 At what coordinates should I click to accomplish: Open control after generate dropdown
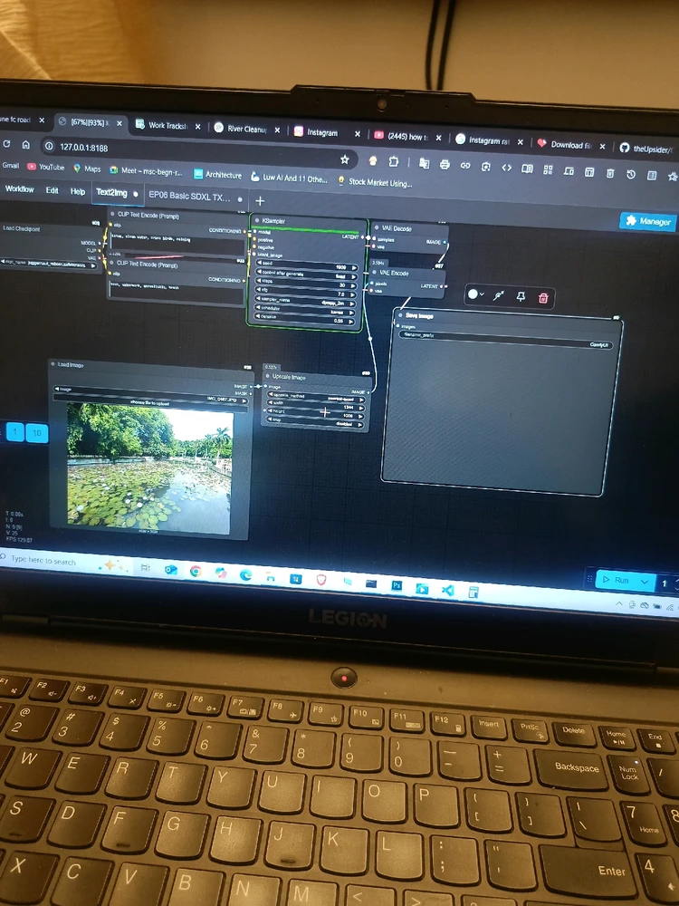coord(307,274)
